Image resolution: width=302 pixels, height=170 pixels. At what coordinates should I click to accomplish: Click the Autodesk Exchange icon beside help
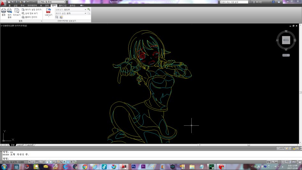click(273, 2)
